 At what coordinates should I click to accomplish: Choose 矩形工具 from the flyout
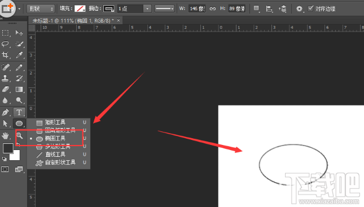click(x=59, y=122)
